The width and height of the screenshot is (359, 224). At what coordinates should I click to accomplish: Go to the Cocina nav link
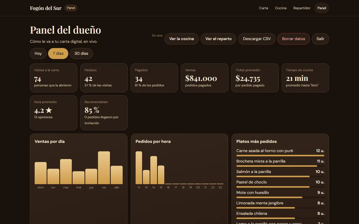click(281, 8)
